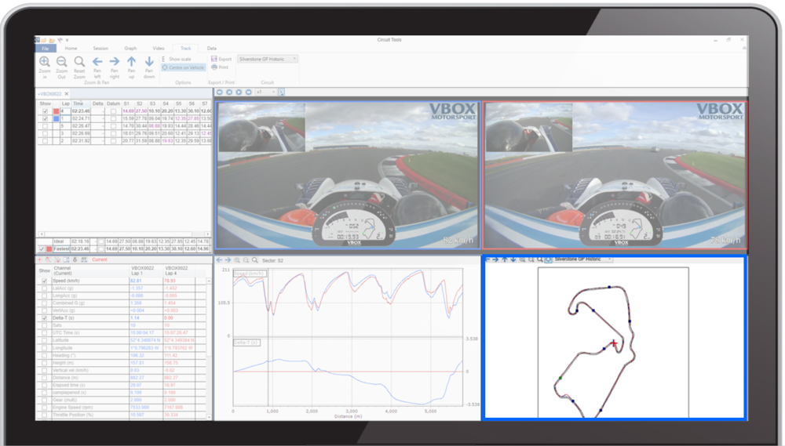The width and height of the screenshot is (785, 446).
Task: Click the graph back arrow icon
Action: [x=219, y=260]
